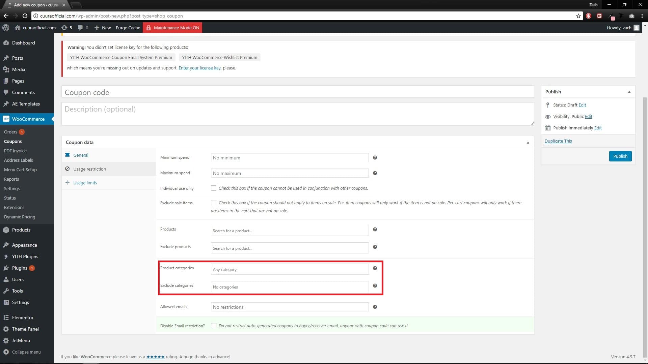Reload the page with the refresh icon
648x364 pixels.
click(x=25, y=16)
